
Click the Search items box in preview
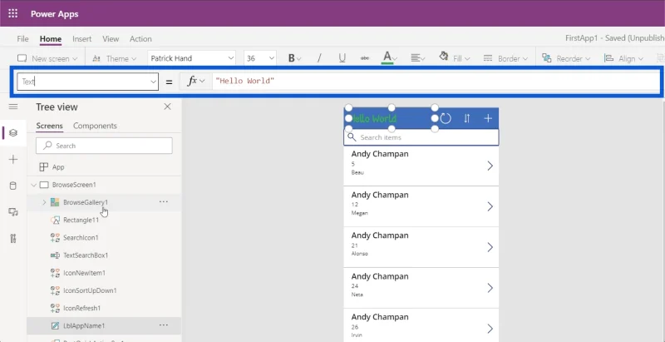pyautogui.click(x=421, y=137)
